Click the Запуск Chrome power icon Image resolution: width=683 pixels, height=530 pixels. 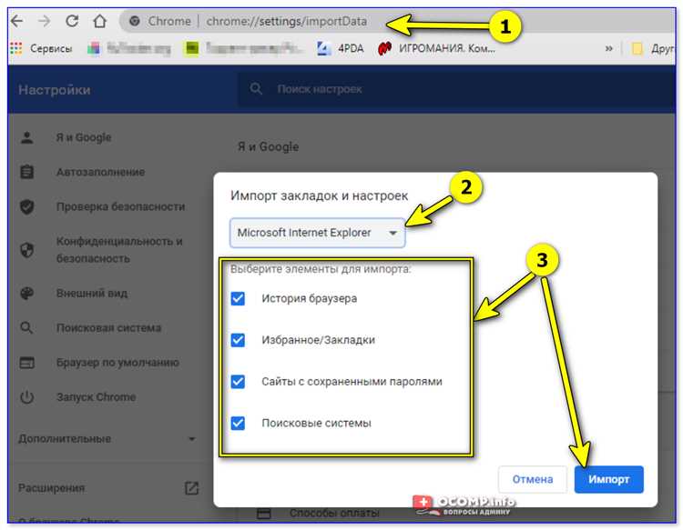[27, 397]
